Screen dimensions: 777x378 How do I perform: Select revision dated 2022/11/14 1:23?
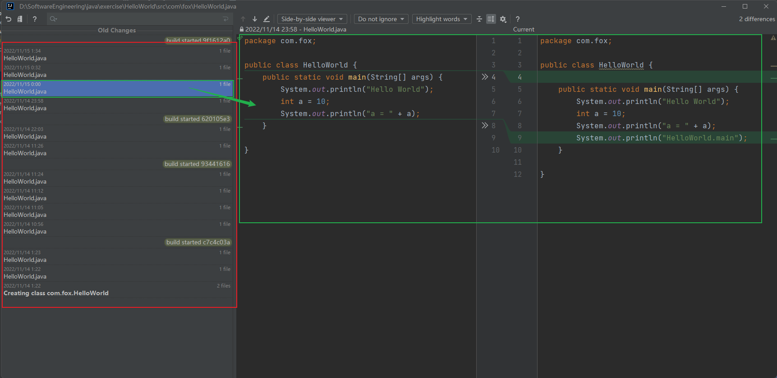pyautogui.click(x=117, y=256)
